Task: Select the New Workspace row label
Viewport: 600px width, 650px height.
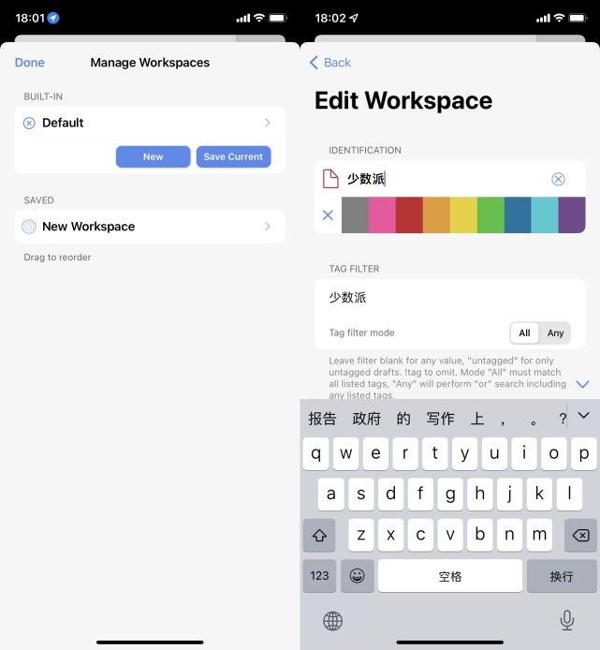Action: (89, 227)
